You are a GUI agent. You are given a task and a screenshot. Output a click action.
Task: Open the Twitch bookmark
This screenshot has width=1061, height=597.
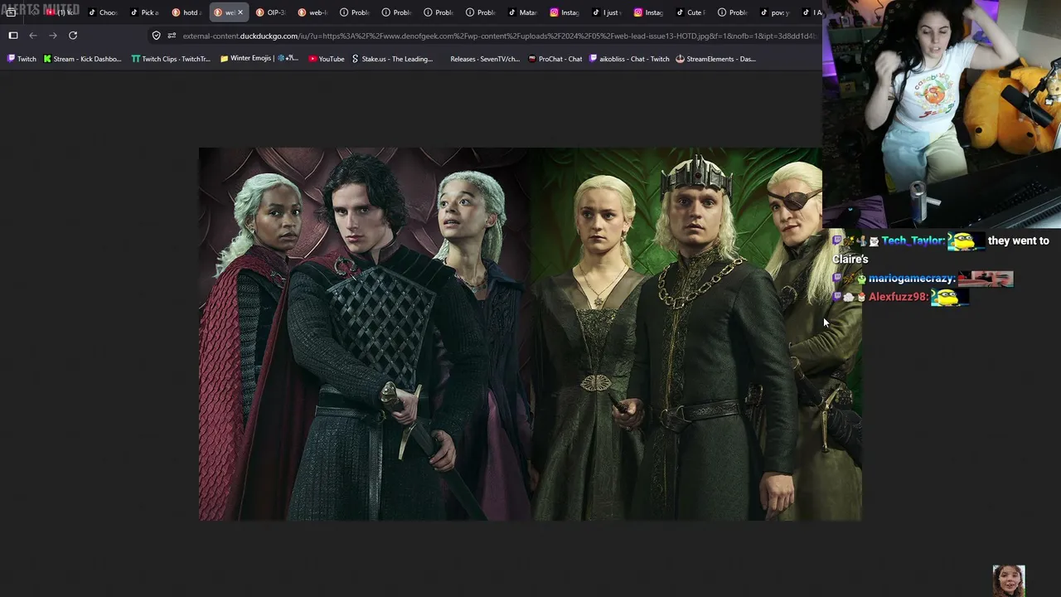click(22, 59)
